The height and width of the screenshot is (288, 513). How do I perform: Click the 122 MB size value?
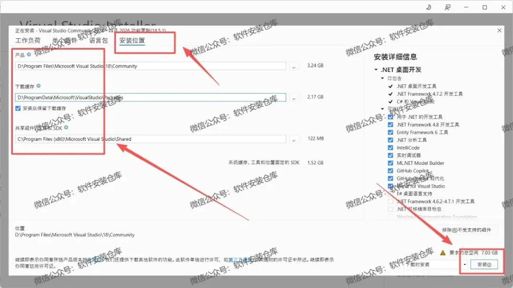point(315,139)
